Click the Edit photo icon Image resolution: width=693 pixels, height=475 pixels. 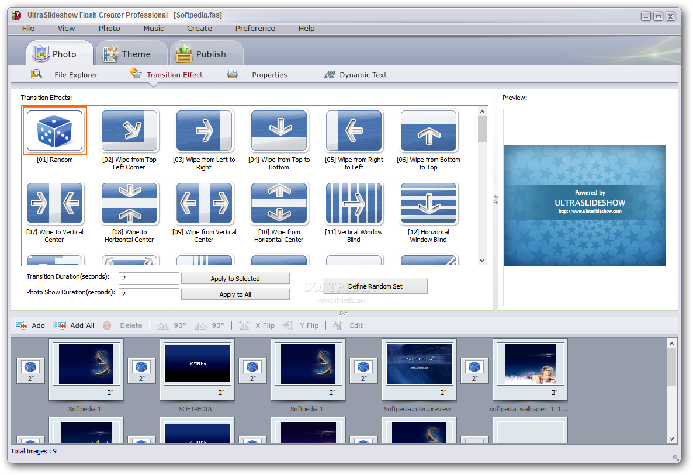(338, 325)
